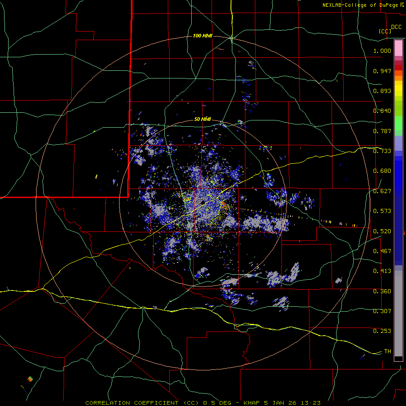This screenshot has height=406, width=406.
Task: Click the [CC] units label
Action: pos(385,31)
